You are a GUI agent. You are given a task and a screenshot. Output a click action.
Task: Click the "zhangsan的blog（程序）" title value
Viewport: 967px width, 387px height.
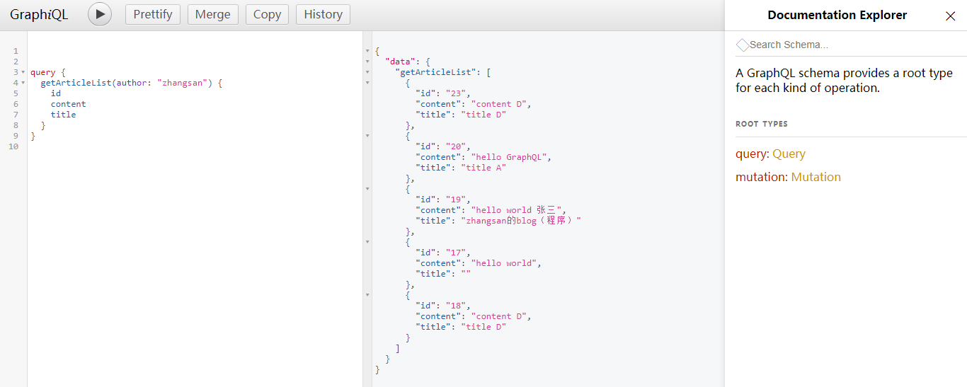[x=521, y=221]
